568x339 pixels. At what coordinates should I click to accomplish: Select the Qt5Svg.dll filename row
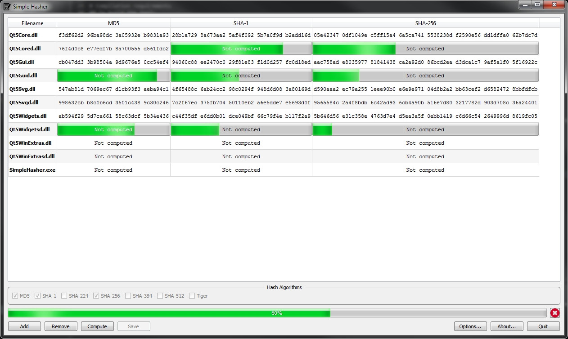pos(32,89)
